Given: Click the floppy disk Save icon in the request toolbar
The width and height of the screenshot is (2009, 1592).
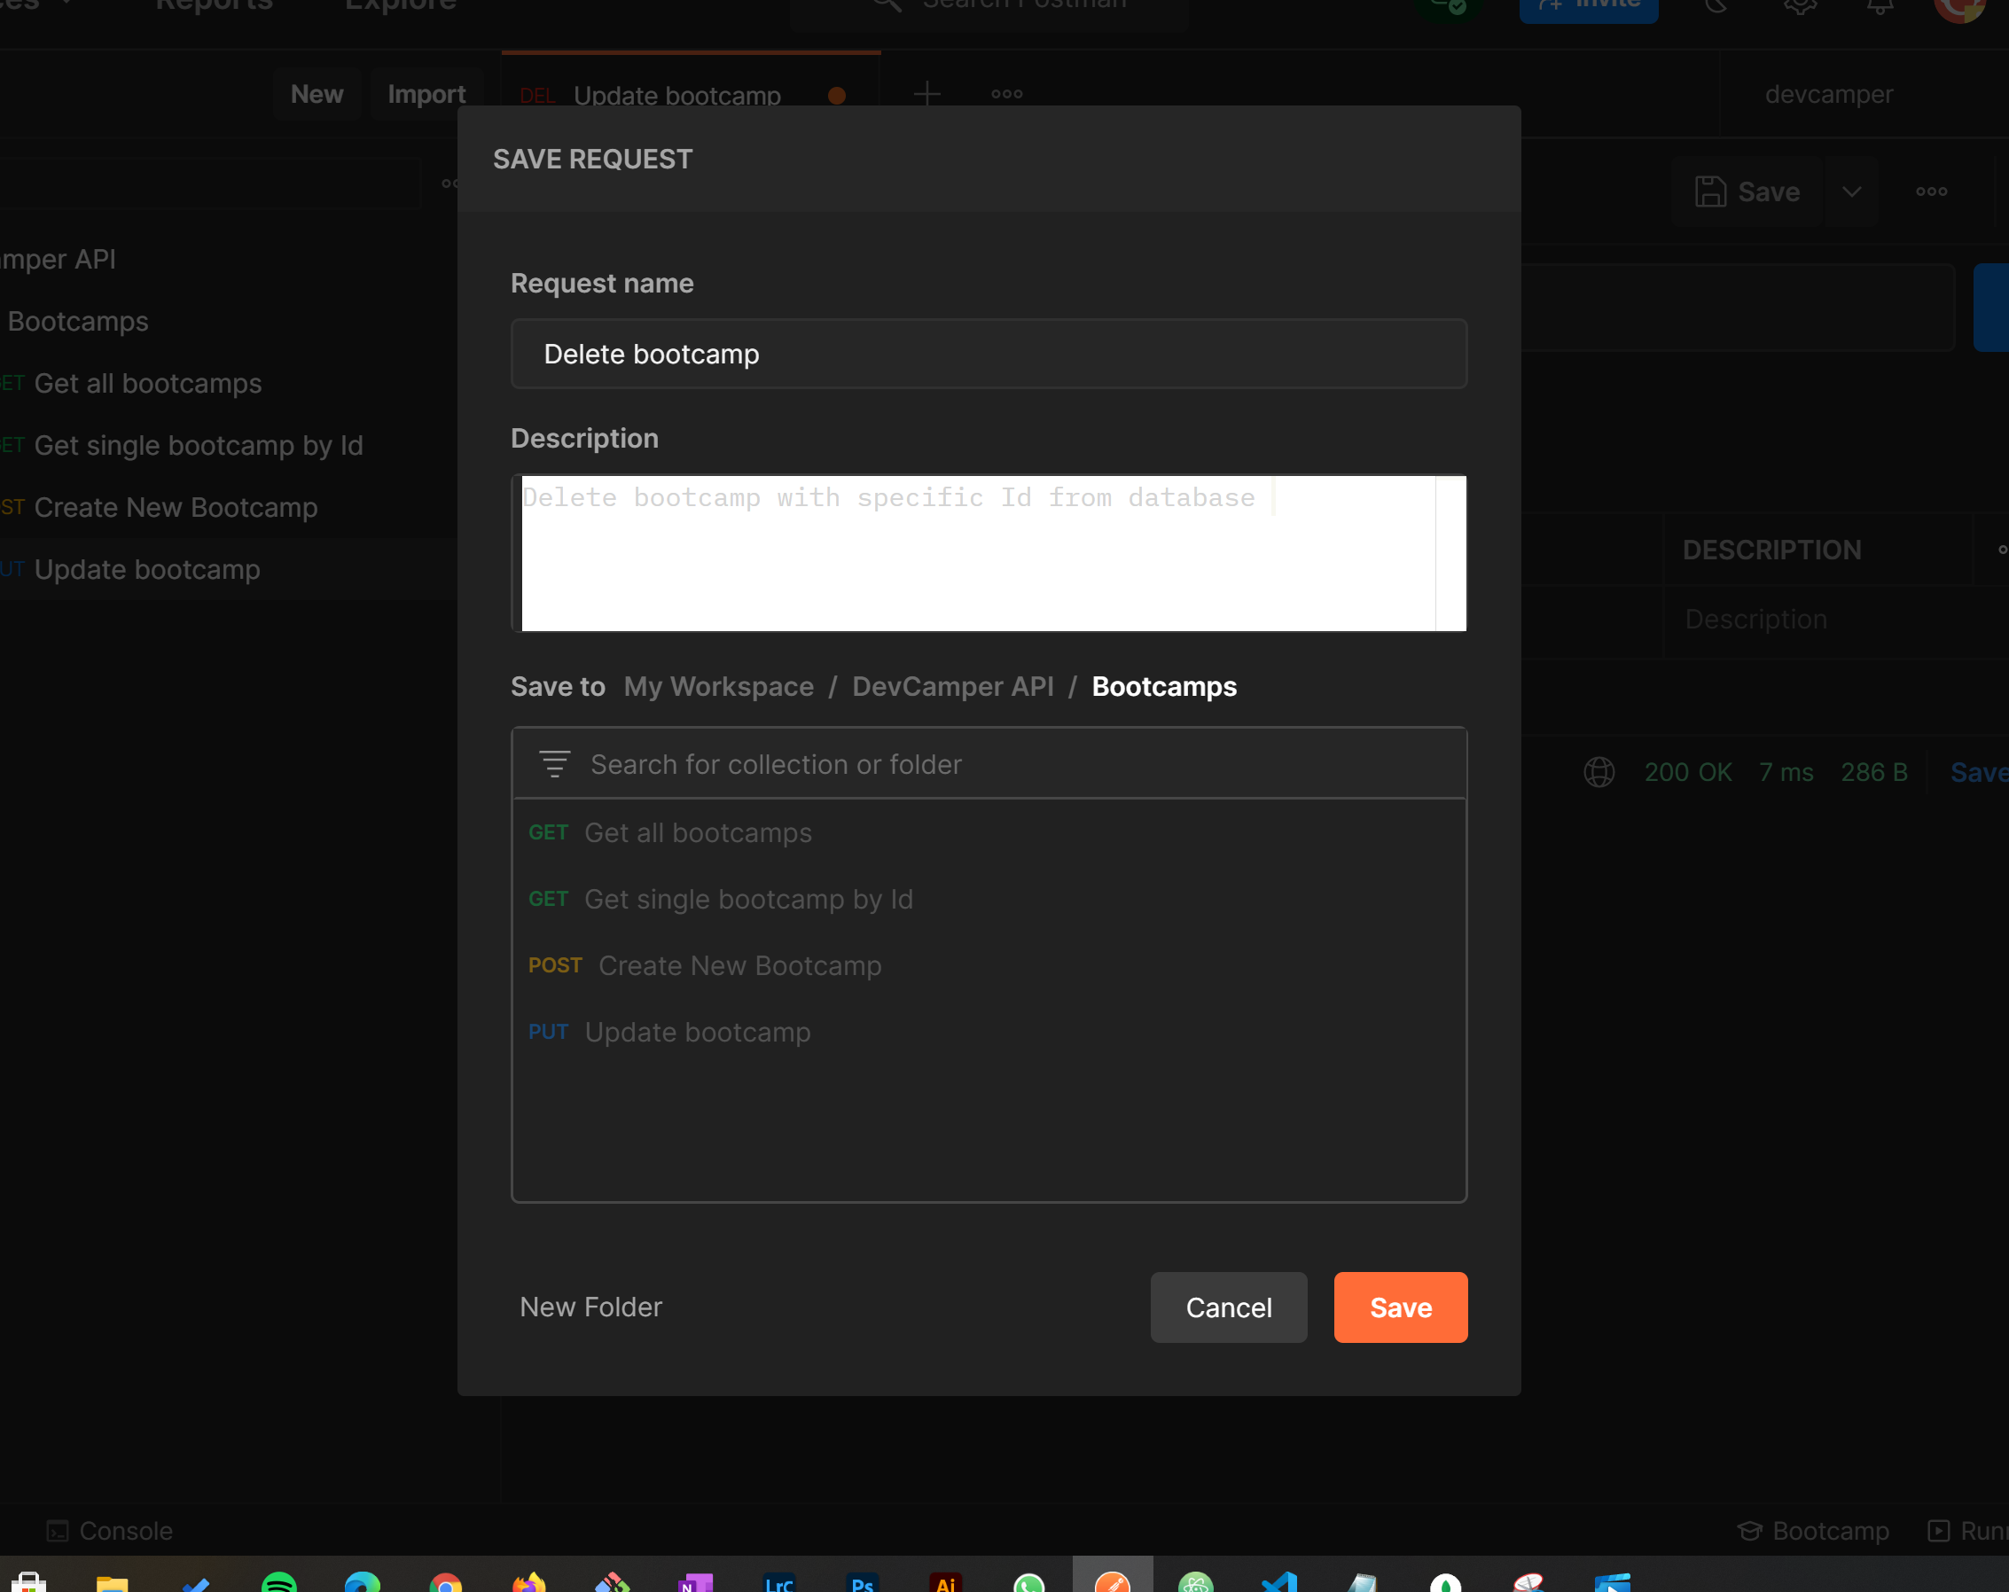Looking at the screenshot, I should click(1710, 191).
